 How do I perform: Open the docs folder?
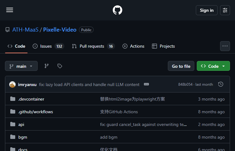pyautogui.click(x=23, y=149)
